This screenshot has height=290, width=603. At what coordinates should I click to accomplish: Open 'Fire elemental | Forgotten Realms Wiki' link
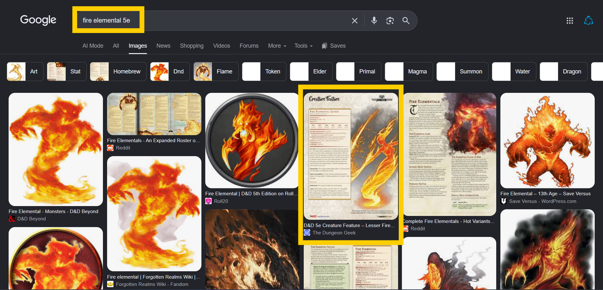[x=153, y=277]
